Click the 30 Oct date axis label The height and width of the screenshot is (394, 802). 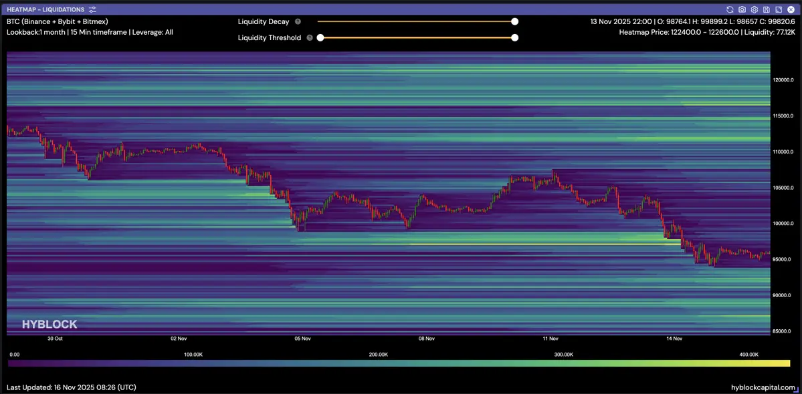(56, 339)
